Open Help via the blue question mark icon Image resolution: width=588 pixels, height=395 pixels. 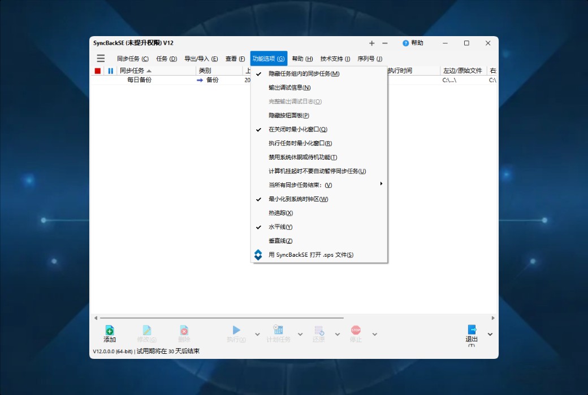(405, 43)
